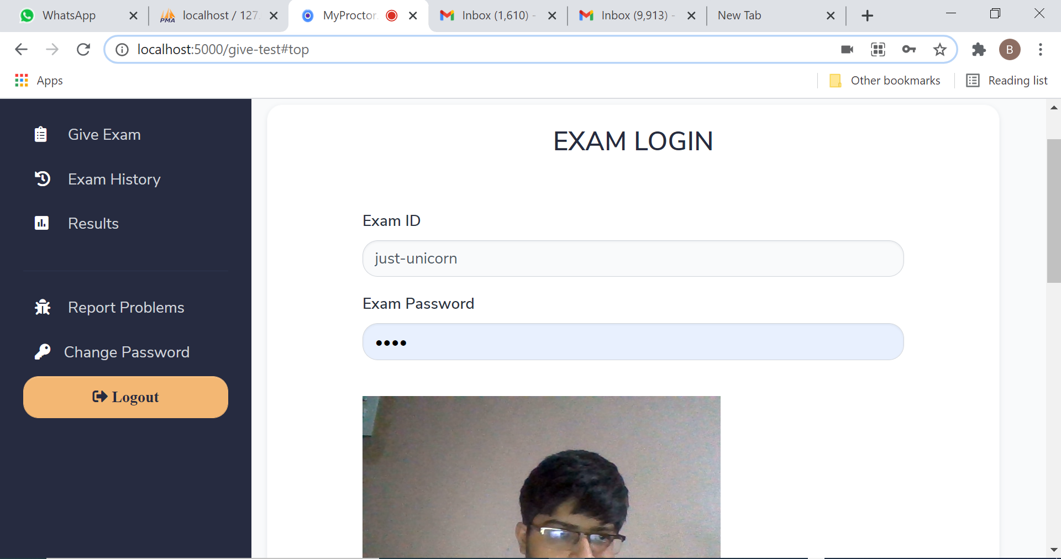Click the scroll down arrow on scrollbar

[x=1054, y=550]
